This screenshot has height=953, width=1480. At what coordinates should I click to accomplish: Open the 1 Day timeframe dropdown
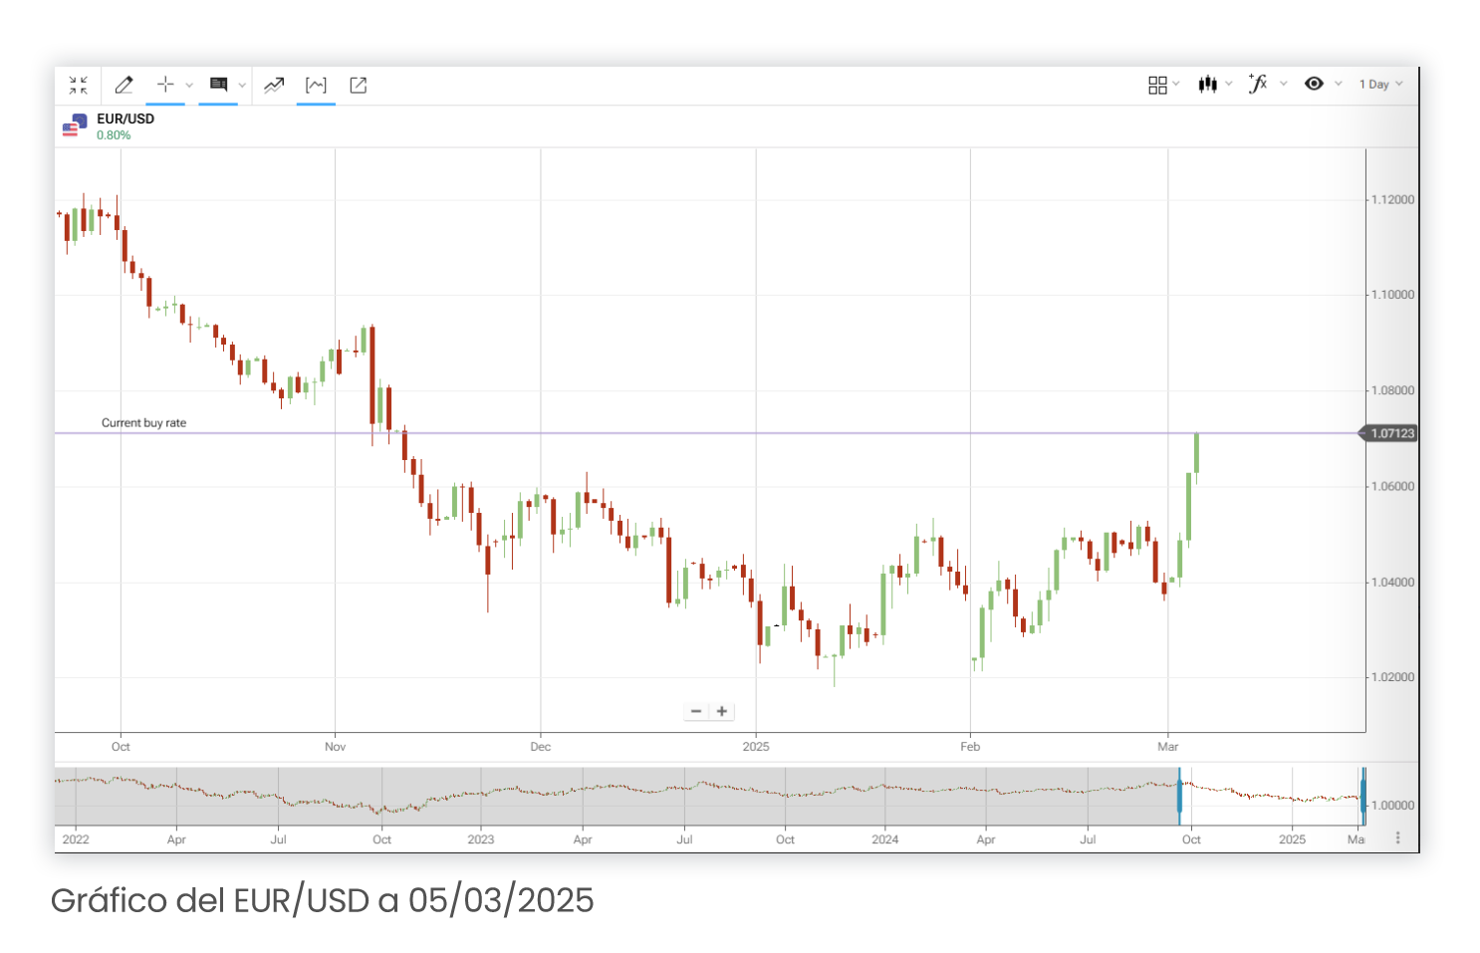(x=1381, y=84)
